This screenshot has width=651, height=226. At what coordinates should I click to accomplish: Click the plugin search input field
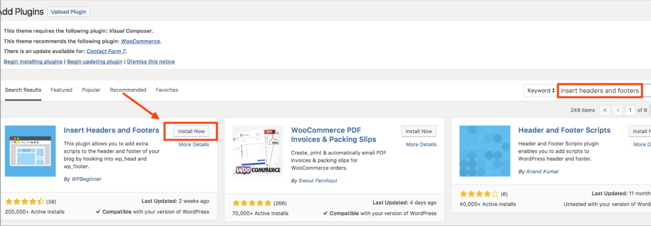pos(599,90)
